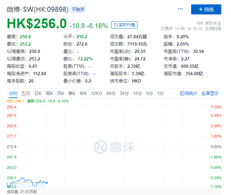Open the 月K chart tab

(60, 93)
